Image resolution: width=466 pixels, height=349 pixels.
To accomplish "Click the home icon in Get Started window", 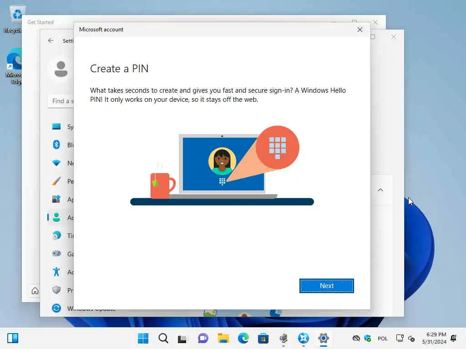I will pos(35,291).
